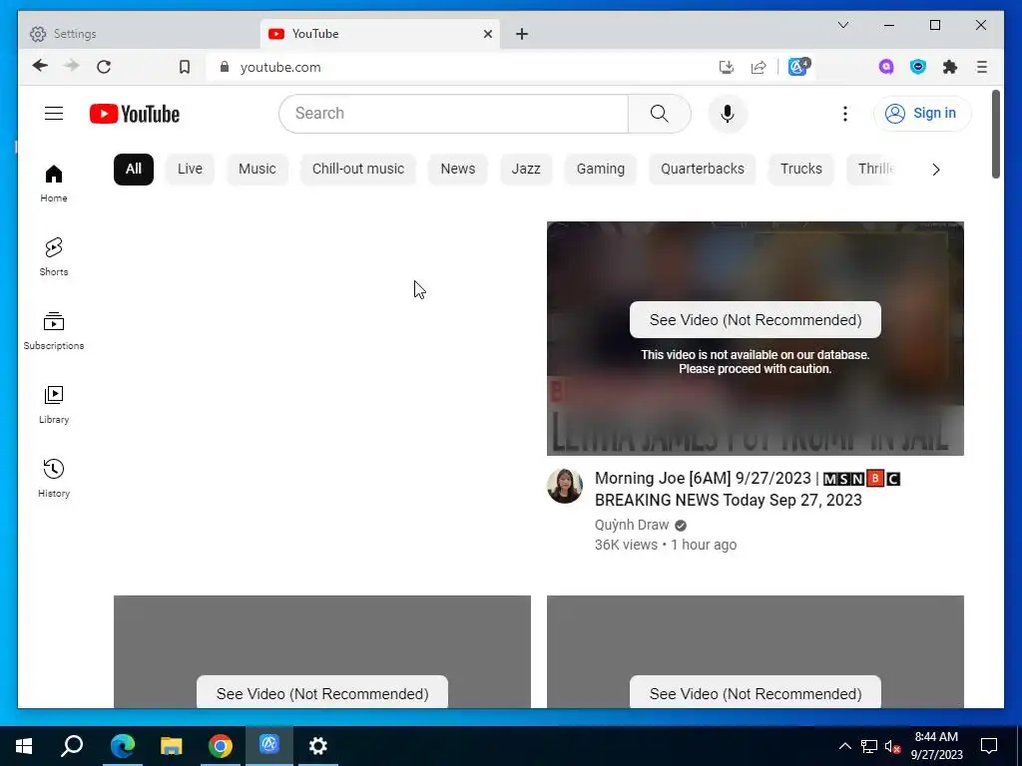The width and height of the screenshot is (1022, 766).
Task: Launch Google Chrome from taskbar
Action: [221, 746]
